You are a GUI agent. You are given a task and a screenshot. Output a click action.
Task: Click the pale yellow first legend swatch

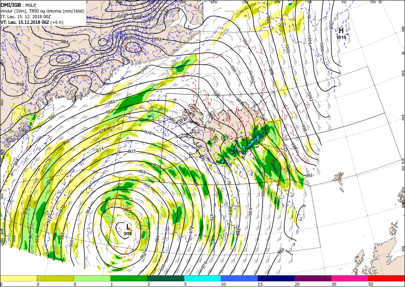click(x=18, y=278)
